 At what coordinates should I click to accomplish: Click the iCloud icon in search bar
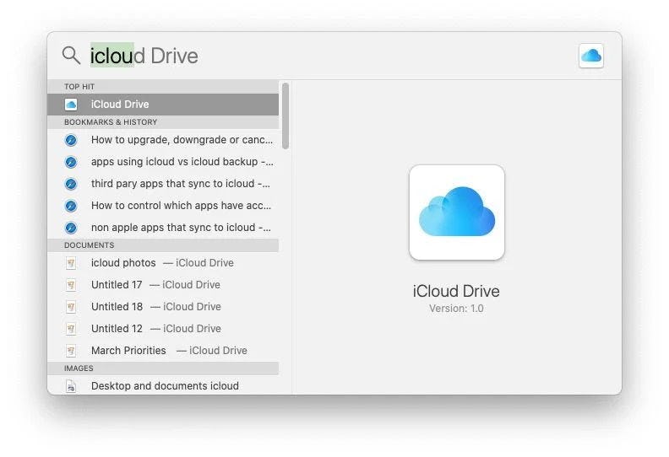591,56
